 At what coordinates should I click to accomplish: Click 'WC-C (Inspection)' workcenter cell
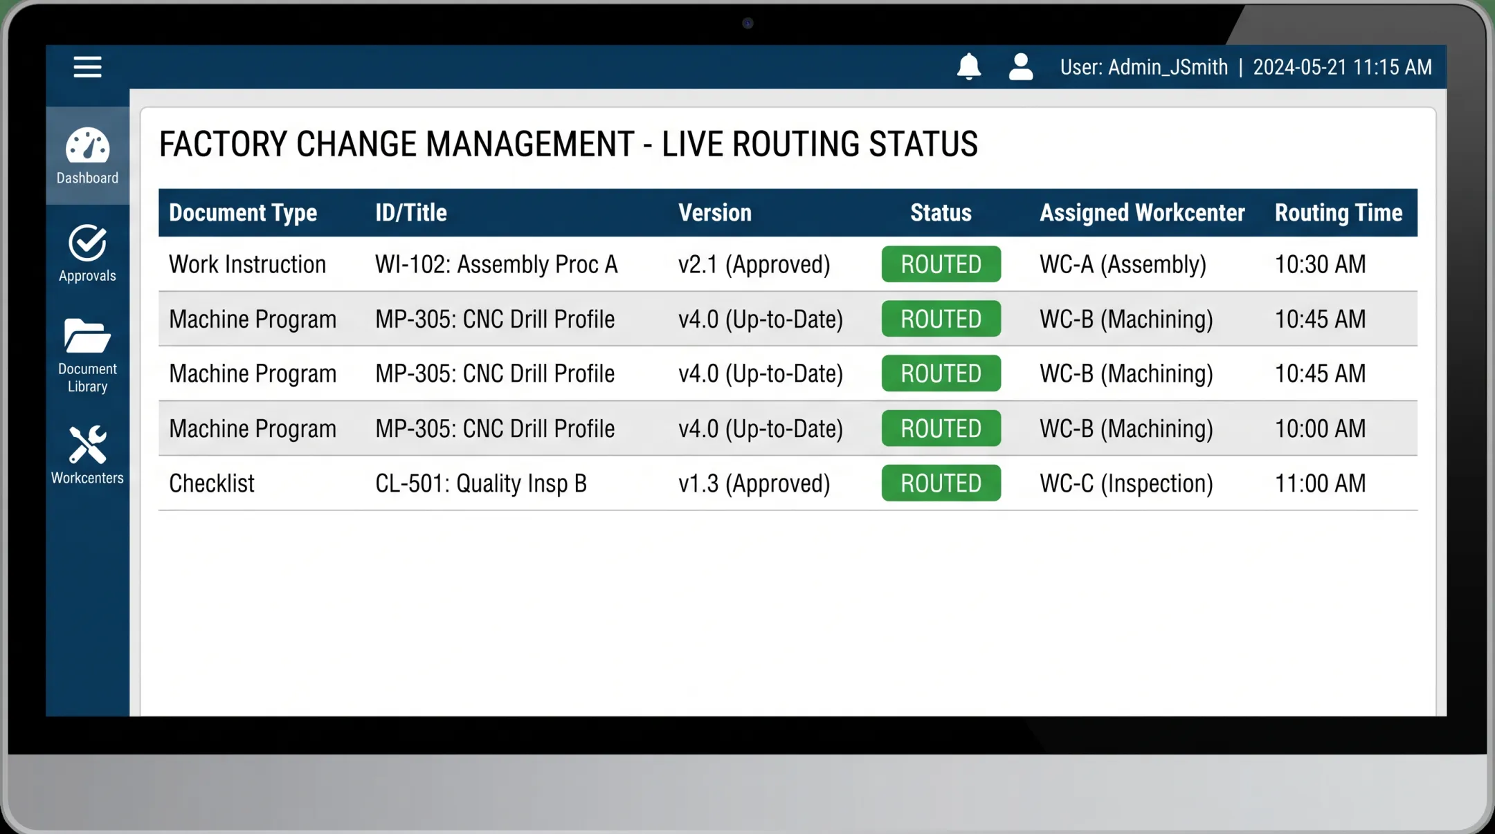point(1126,483)
